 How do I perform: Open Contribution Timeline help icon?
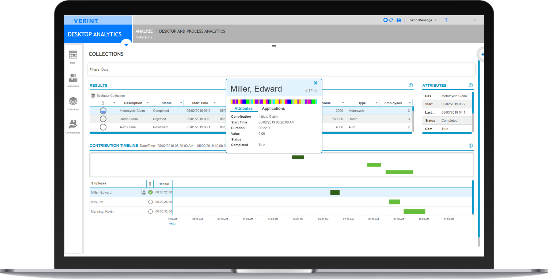click(471, 146)
